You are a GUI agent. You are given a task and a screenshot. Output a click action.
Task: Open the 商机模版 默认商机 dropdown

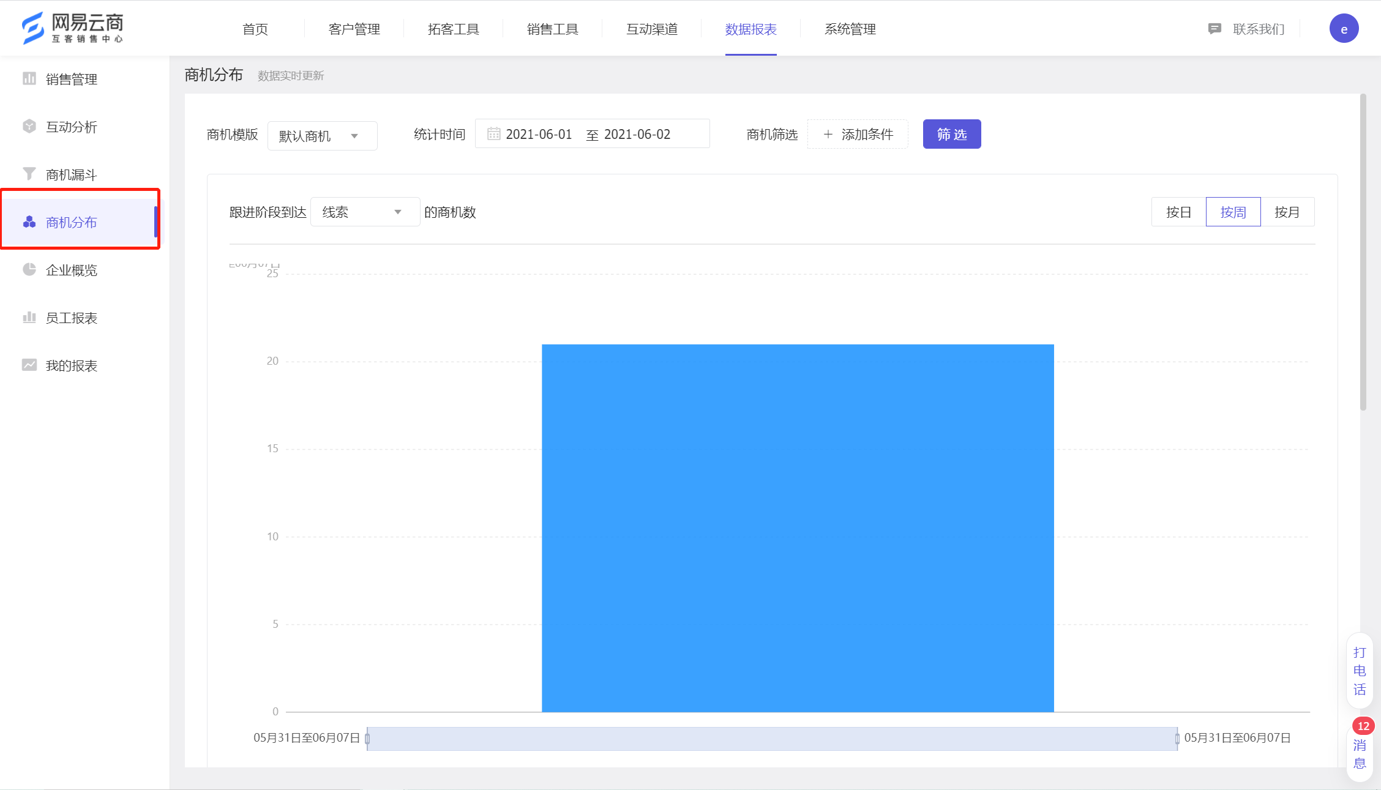coord(322,135)
